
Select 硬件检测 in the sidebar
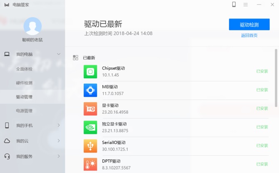[x=24, y=83]
